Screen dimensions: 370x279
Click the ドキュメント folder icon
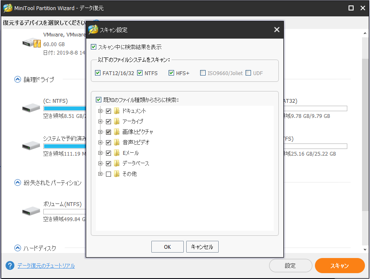point(116,111)
